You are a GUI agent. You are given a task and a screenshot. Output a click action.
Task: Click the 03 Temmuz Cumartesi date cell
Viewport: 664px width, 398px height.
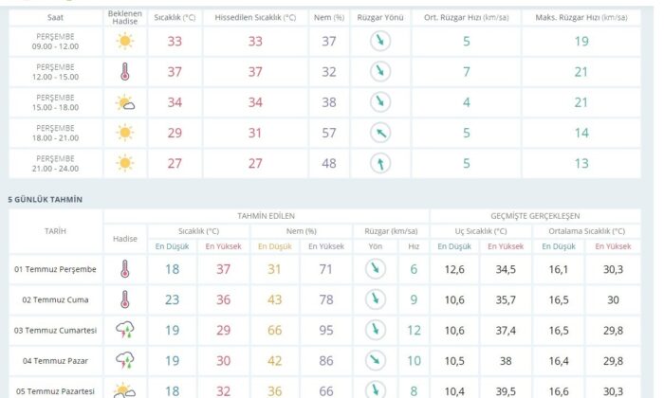tap(56, 330)
